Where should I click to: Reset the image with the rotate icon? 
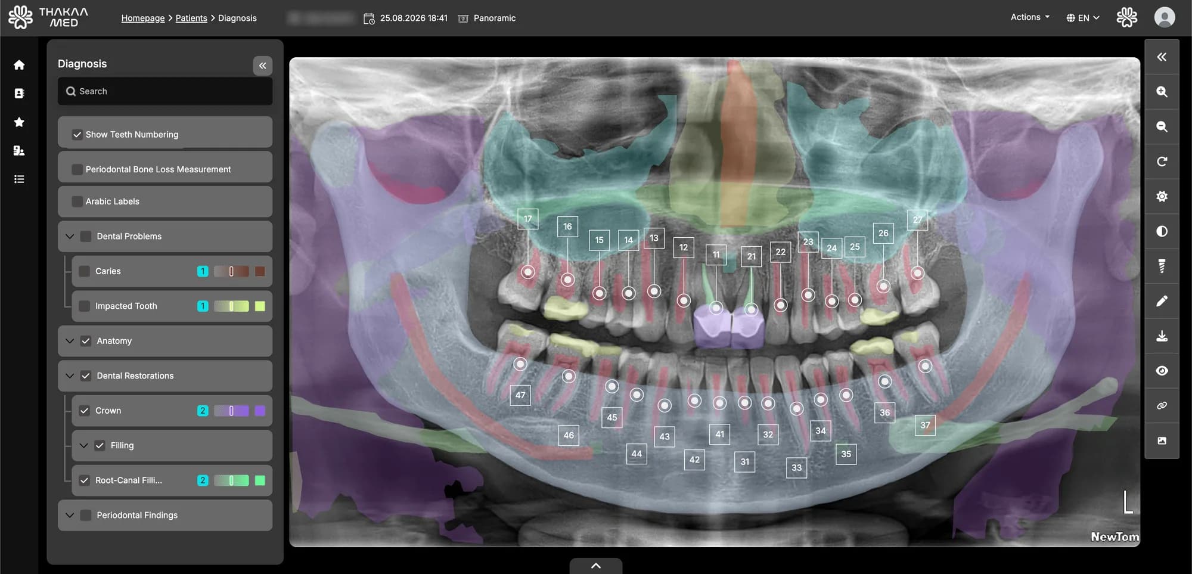(x=1162, y=162)
